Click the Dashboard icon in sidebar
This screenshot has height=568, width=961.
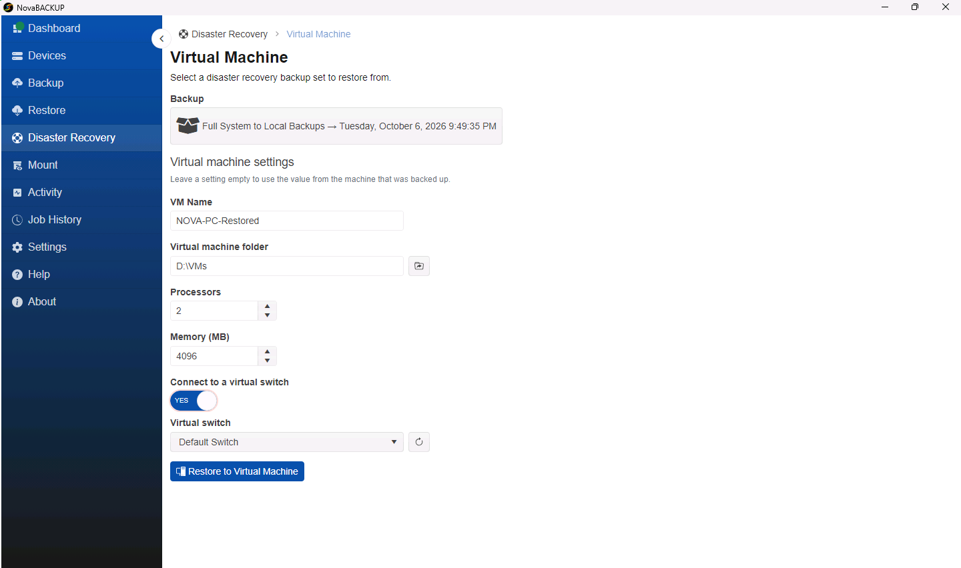(18, 28)
